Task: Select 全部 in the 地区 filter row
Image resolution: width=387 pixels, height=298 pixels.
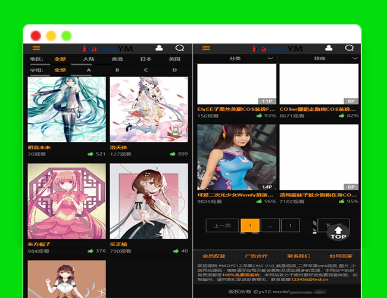Action: click(60, 59)
